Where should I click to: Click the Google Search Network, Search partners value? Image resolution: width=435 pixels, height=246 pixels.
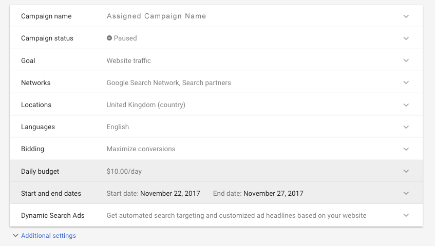(168, 83)
